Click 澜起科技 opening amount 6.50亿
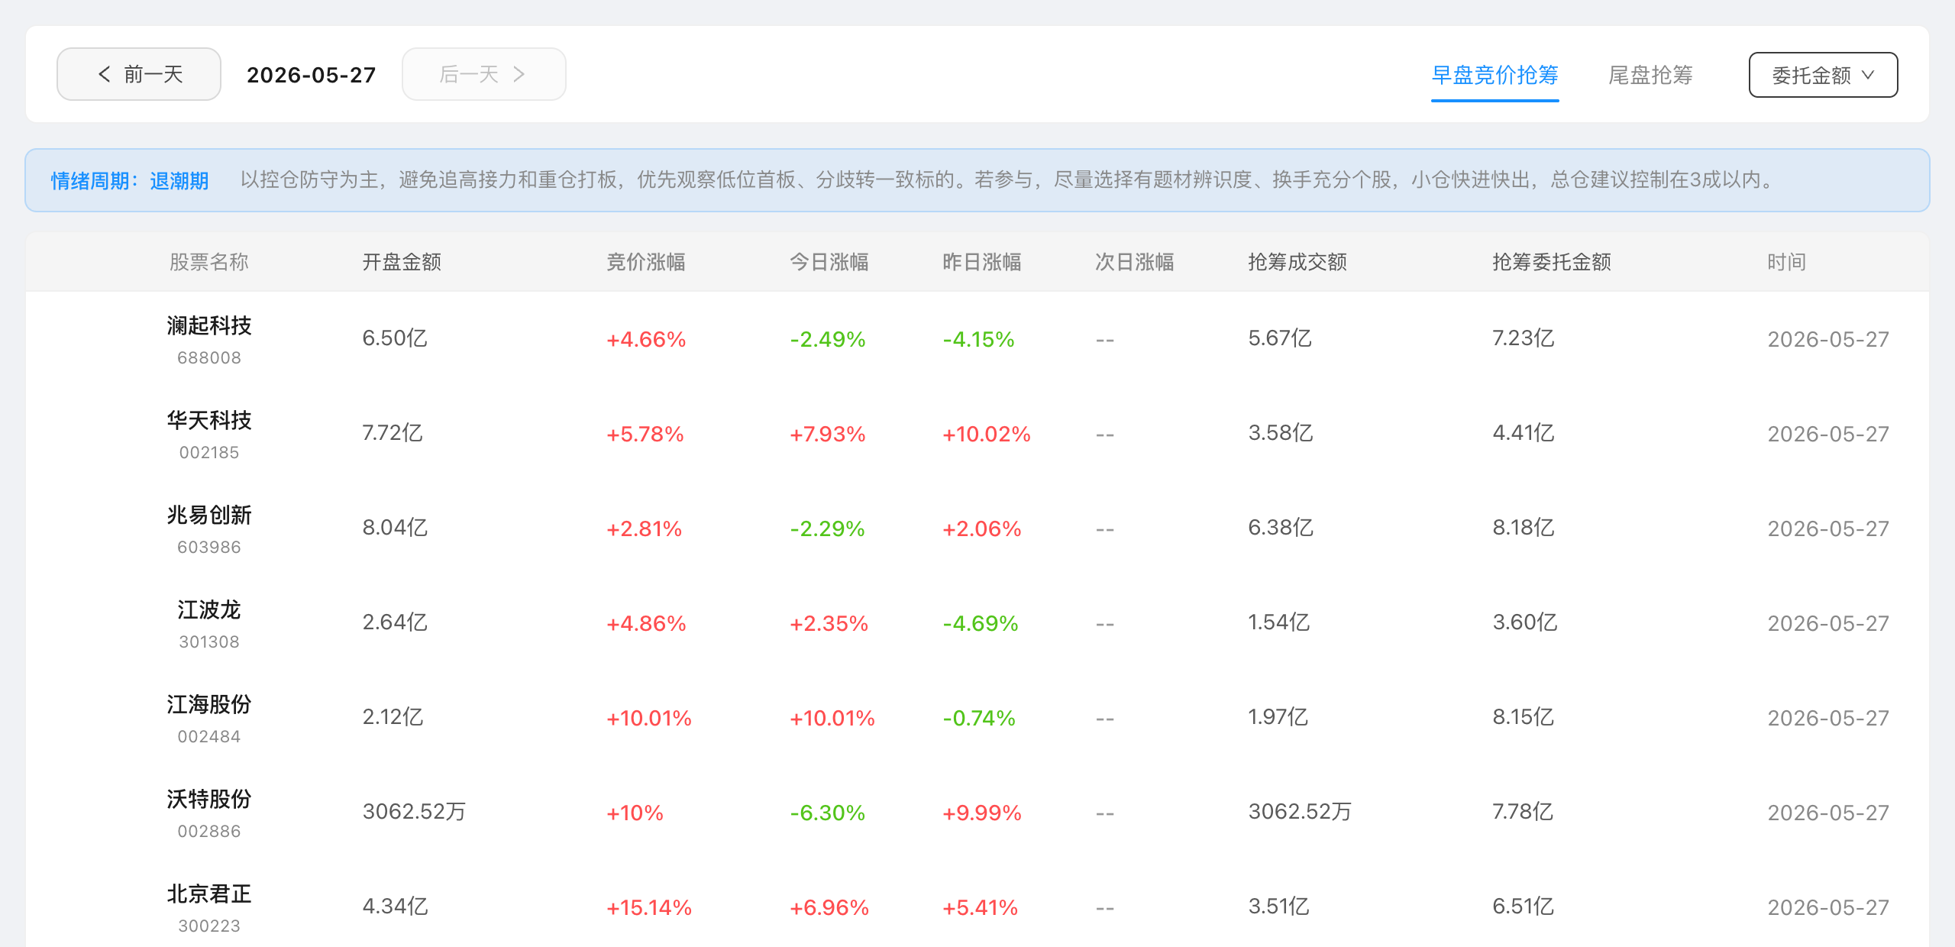The width and height of the screenshot is (1955, 947). 395,338
